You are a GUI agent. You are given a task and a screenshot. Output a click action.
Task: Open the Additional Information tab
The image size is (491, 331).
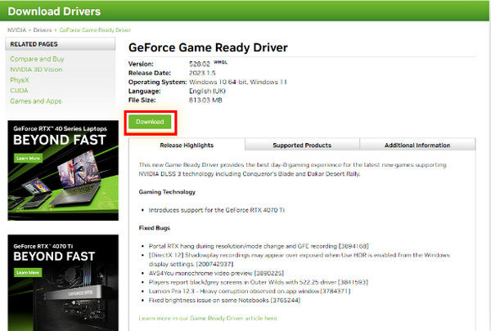click(417, 145)
